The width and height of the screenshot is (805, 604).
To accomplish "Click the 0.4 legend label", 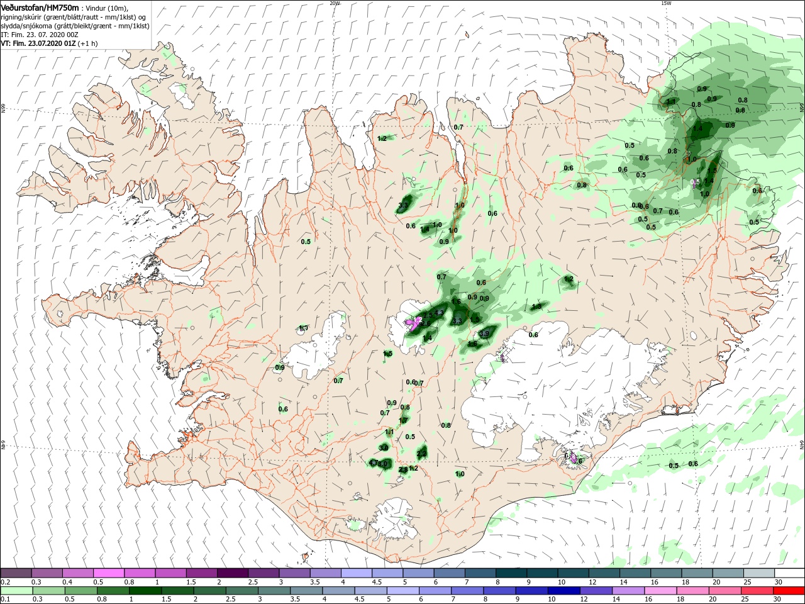I will (x=67, y=582).
